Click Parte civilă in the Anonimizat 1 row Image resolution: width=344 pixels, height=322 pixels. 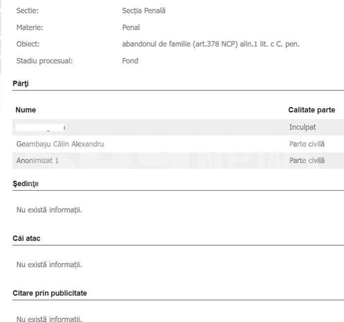point(307,160)
